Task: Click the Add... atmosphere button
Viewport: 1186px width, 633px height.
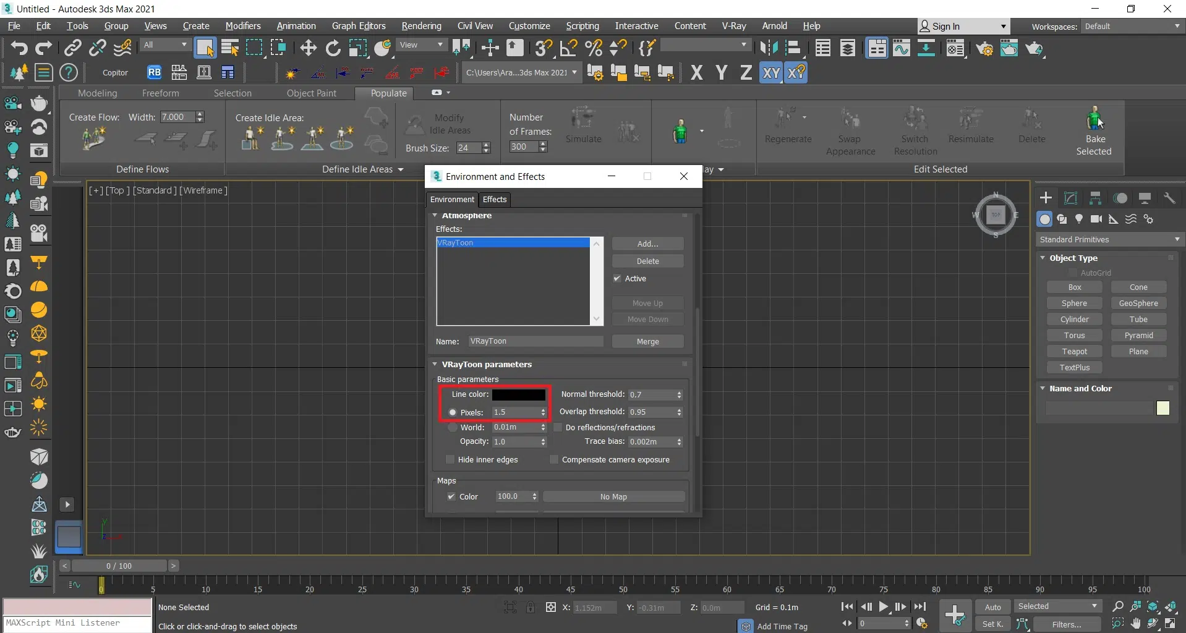Action: (647, 244)
